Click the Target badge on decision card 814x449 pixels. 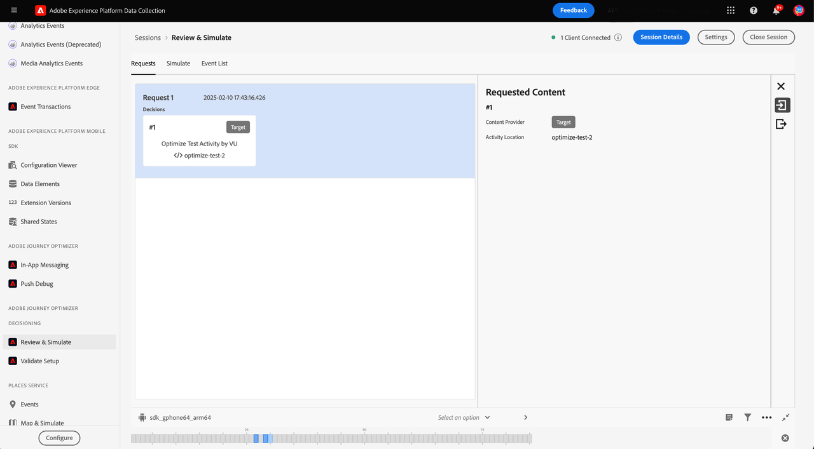point(238,127)
